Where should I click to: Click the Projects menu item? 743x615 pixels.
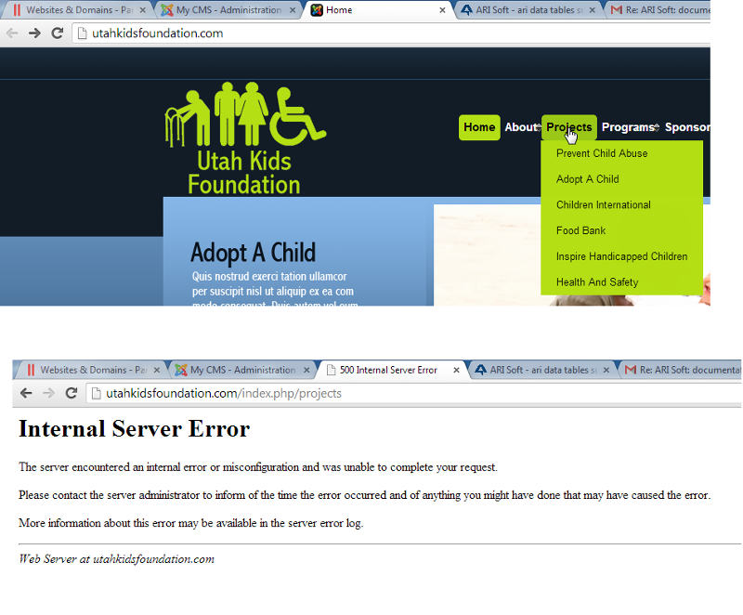(568, 127)
